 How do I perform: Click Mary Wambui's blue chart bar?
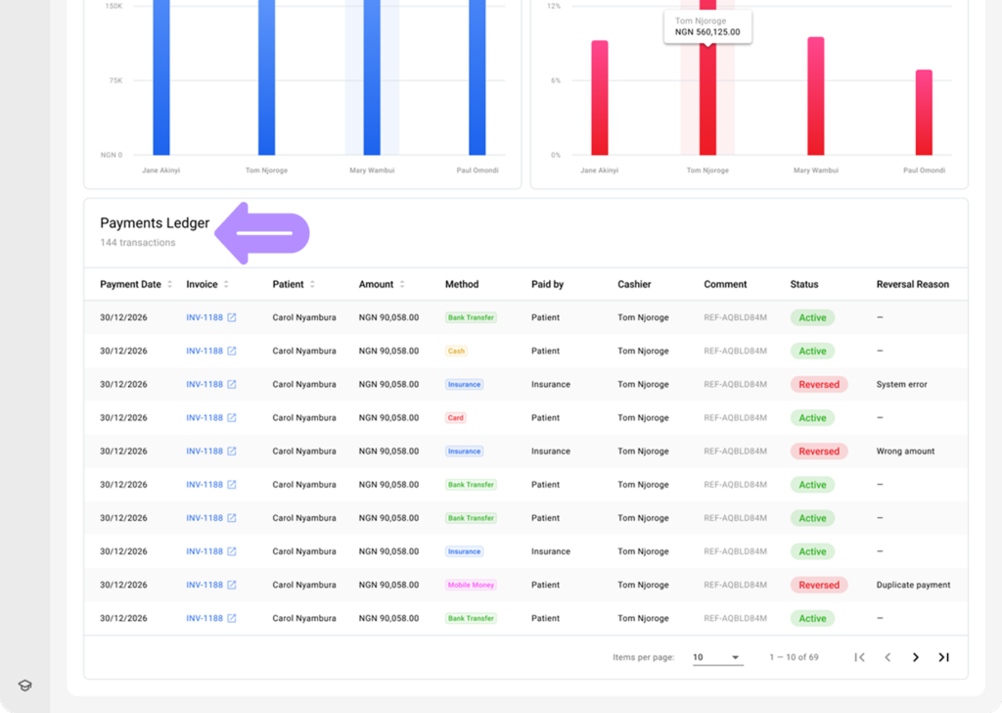[372, 77]
